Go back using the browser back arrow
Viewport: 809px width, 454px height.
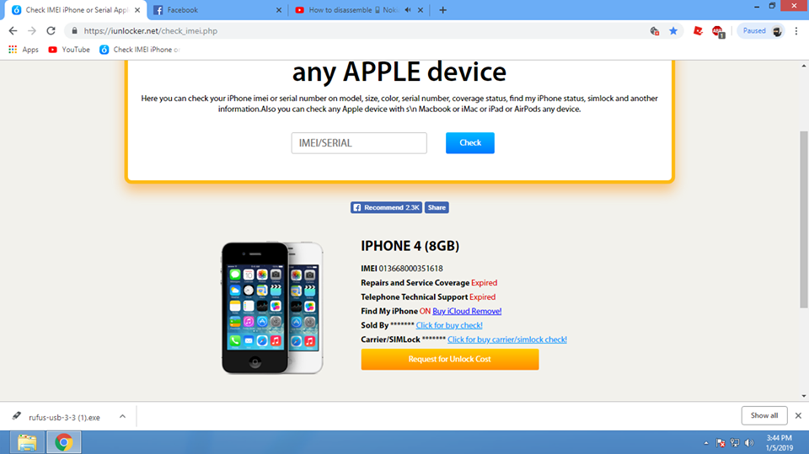pyautogui.click(x=13, y=31)
